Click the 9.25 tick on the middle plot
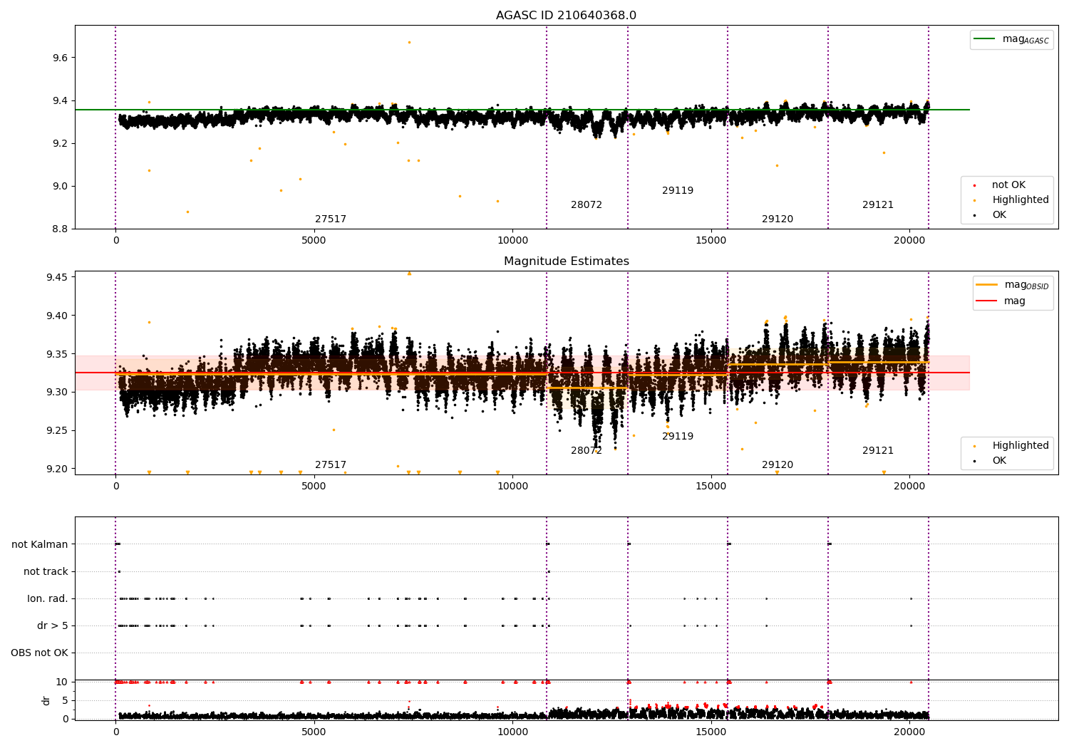1069x748 pixels. point(57,431)
